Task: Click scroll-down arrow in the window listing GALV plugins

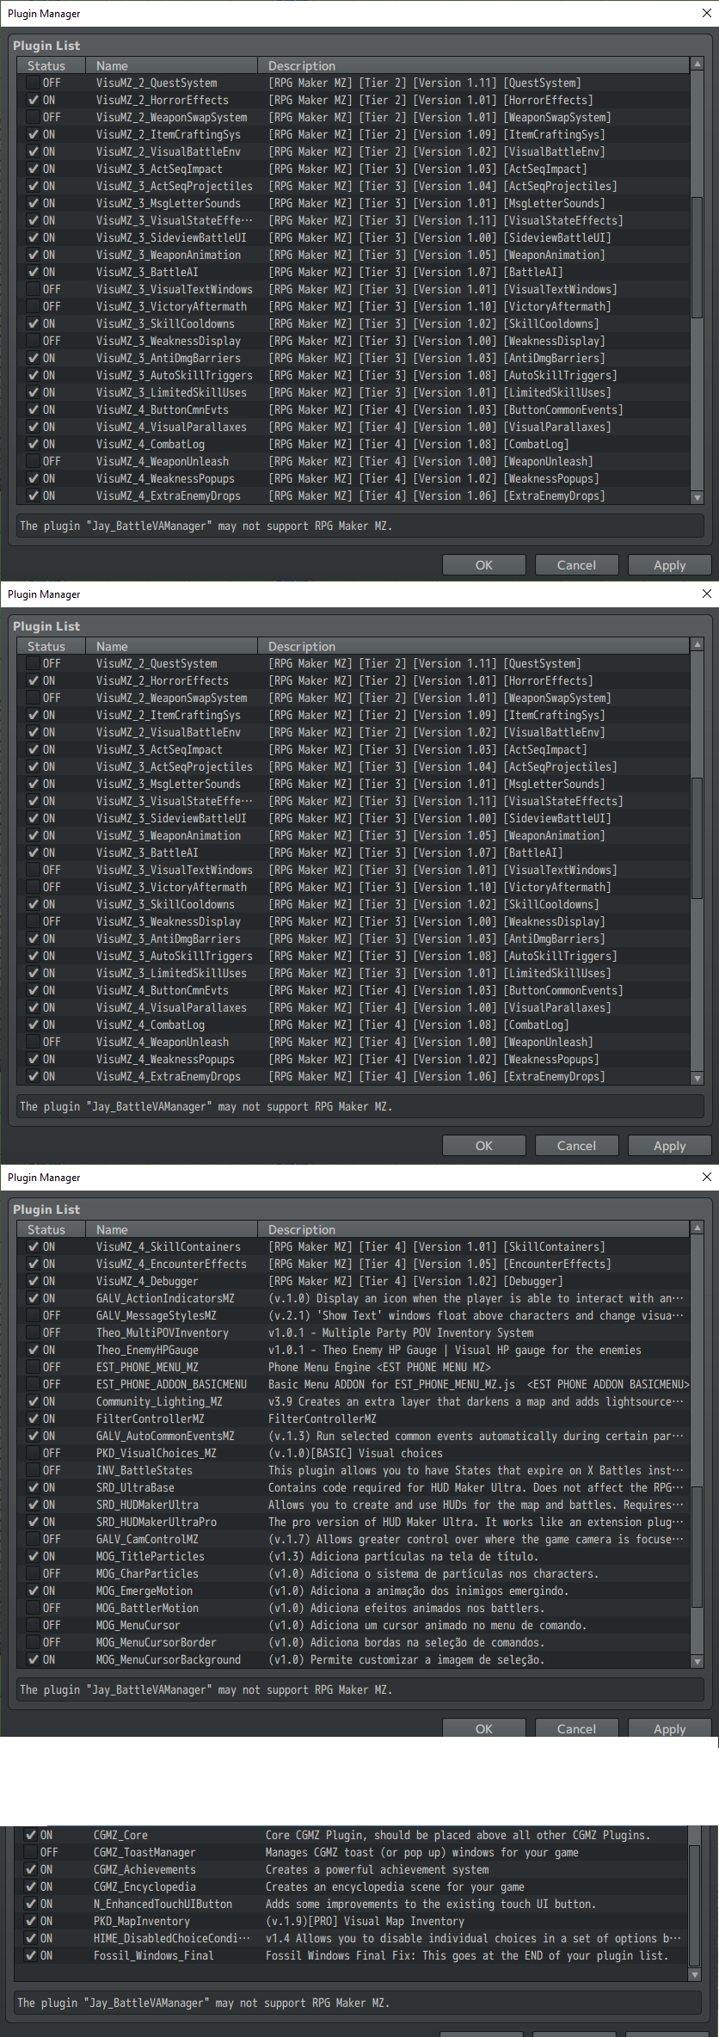Action: 697,1661
